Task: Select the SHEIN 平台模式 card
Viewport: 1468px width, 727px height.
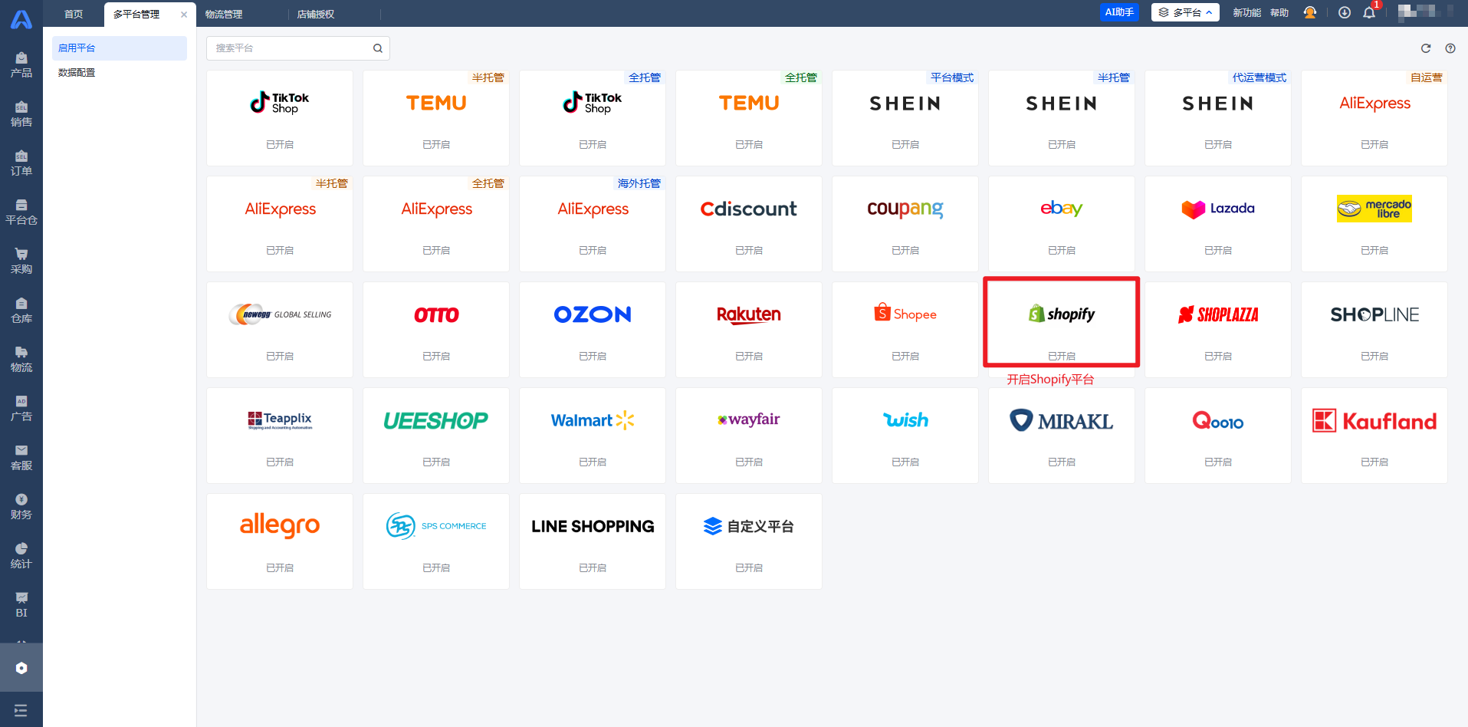Action: coord(905,118)
